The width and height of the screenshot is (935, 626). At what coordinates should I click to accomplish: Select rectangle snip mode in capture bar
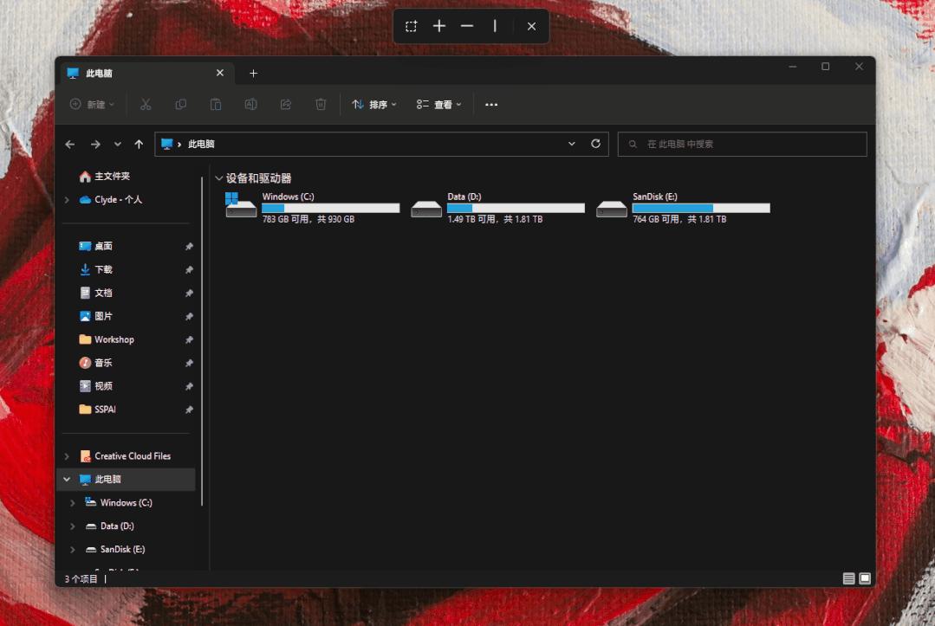coord(411,26)
